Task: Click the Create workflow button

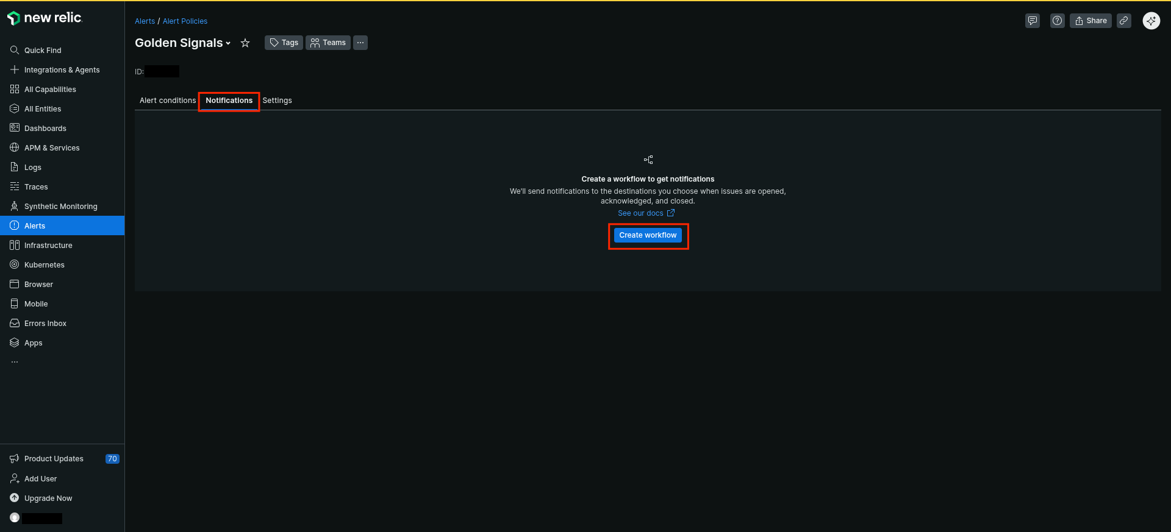Action: (x=648, y=235)
